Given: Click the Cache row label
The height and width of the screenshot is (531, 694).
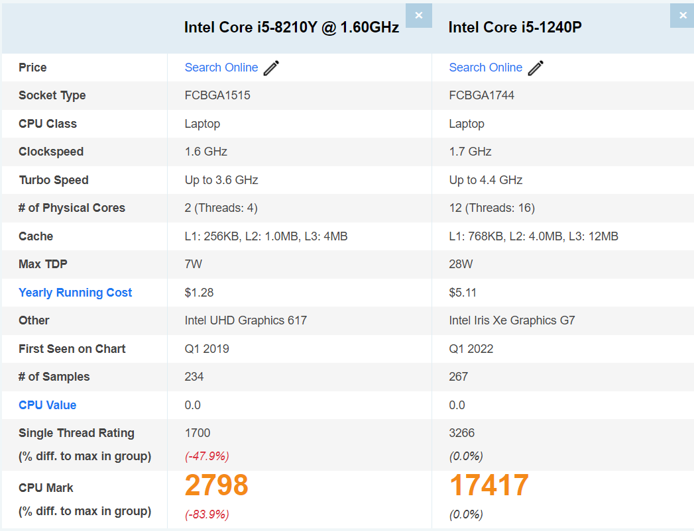Looking at the screenshot, I should point(36,236).
